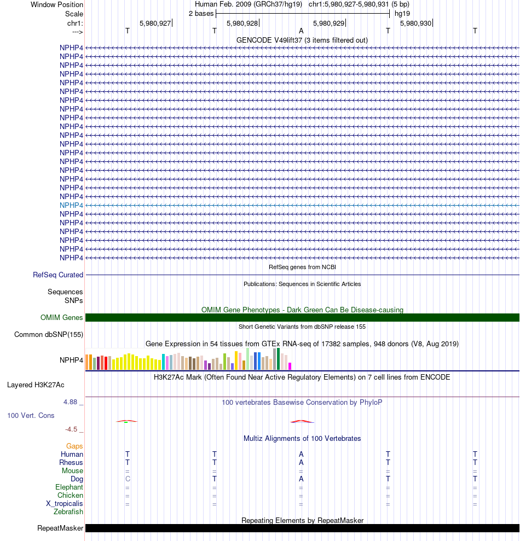This screenshot has height=541, width=520.
Task: Open the GENCODE V49lift37 track title
Action: 302,40
